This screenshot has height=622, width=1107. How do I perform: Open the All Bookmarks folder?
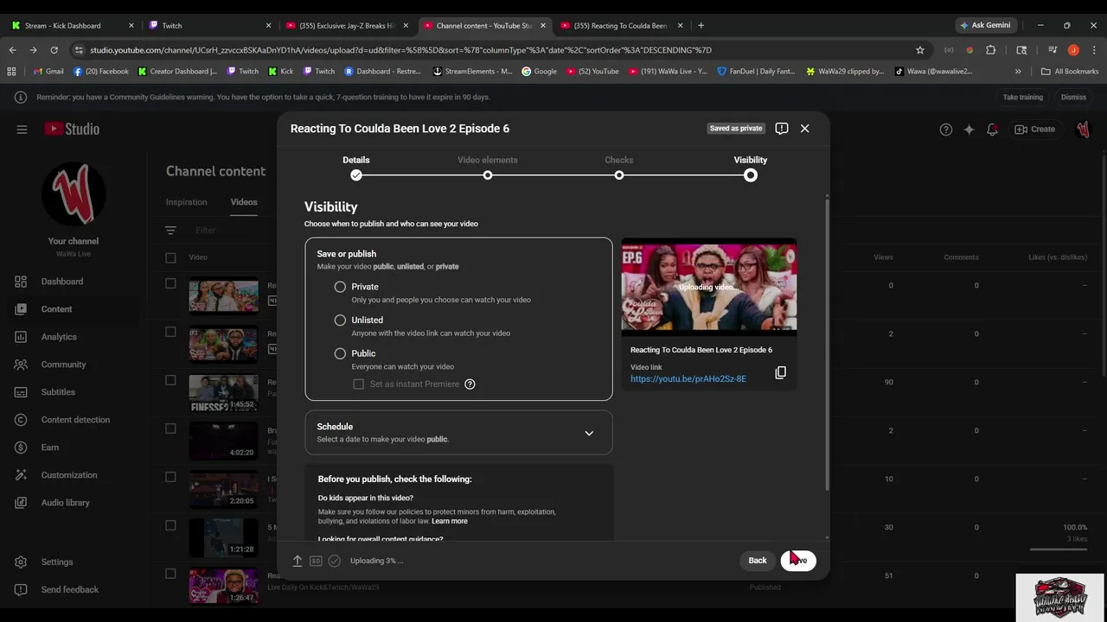tap(1070, 72)
